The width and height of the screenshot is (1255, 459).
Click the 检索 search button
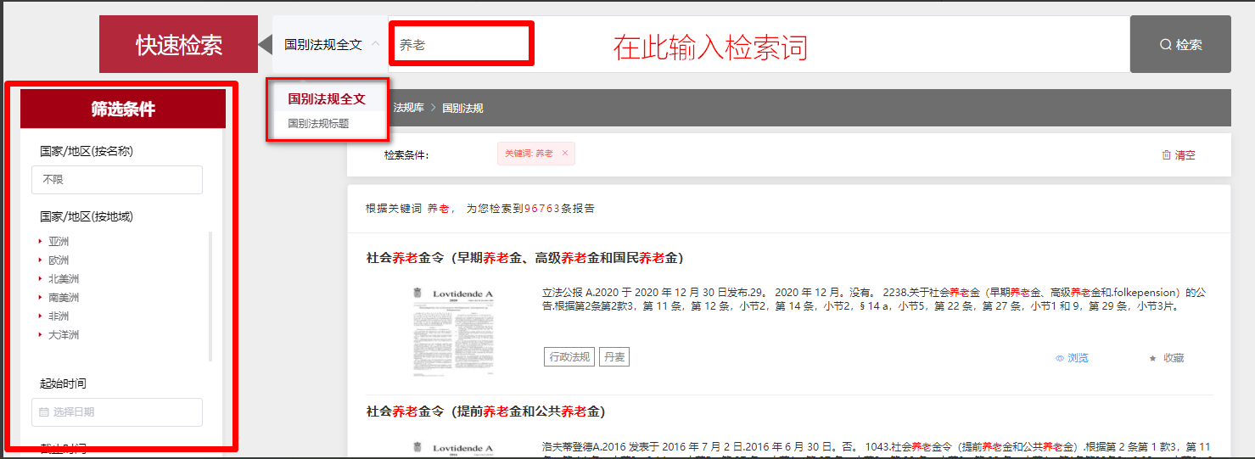1179,45
